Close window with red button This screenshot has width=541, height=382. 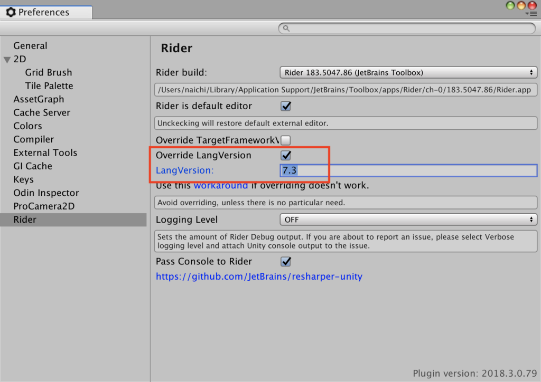pos(533,5)
